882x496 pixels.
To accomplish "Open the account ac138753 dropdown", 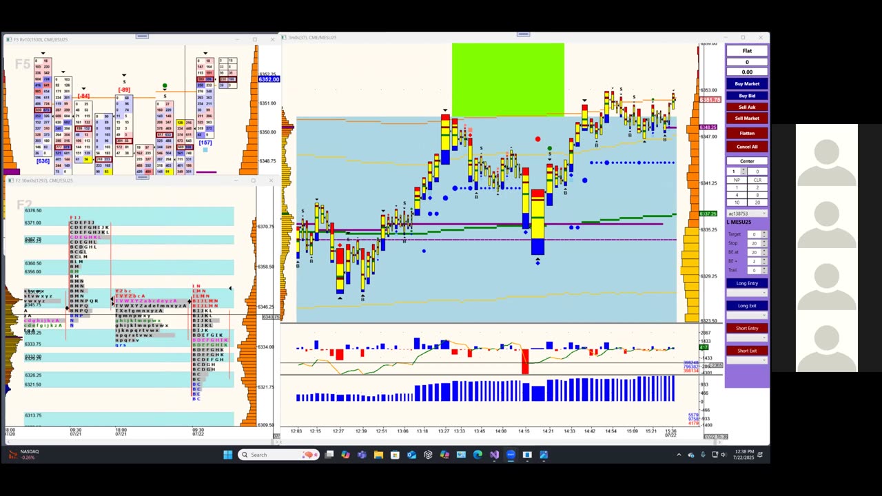I will (x=747, y=214).
